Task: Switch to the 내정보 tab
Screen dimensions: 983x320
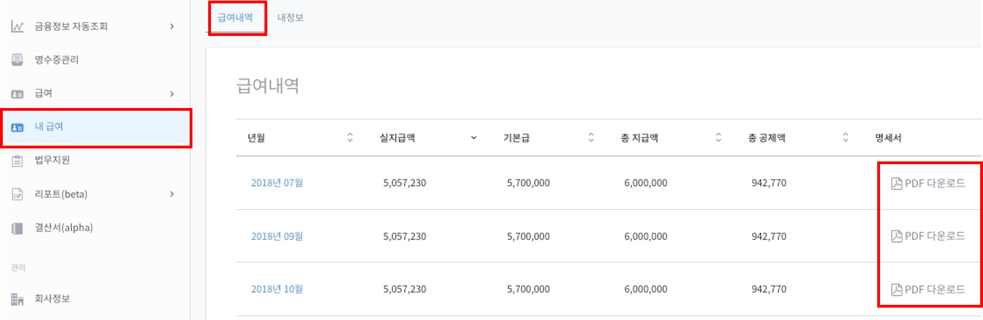Action: coord(290,17)
